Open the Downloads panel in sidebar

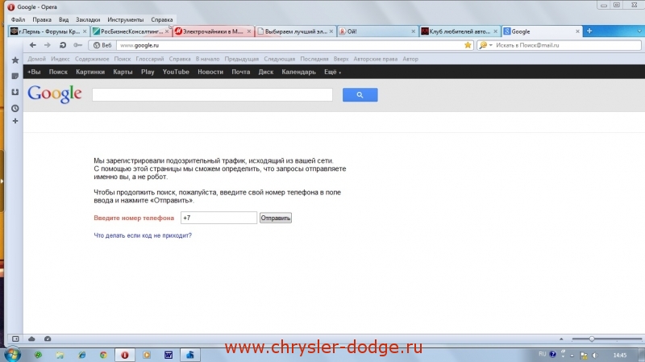coord(15,92)
